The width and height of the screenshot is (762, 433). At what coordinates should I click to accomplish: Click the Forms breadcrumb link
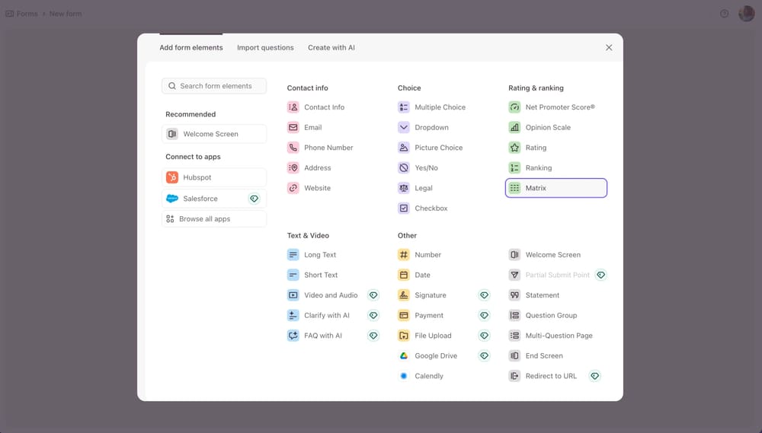27,14
